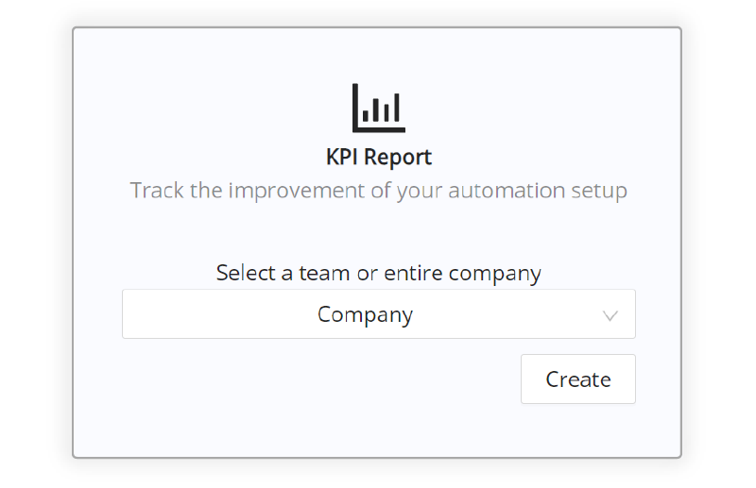Click the word 'automation' in the subtitle
Viewport: 756px width, 488px height.
[x=507, y=191]
